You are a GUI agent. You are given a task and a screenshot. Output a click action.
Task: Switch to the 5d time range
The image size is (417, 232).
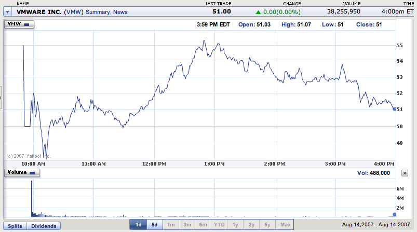click(x=155, y=225)
